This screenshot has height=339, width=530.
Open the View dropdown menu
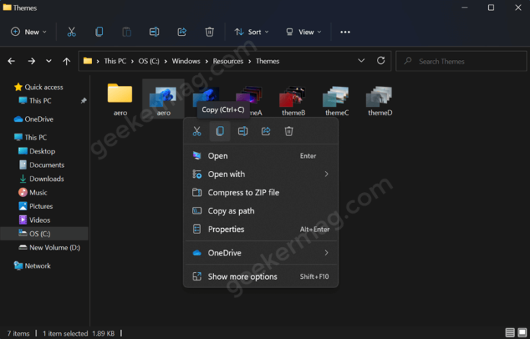303,32
